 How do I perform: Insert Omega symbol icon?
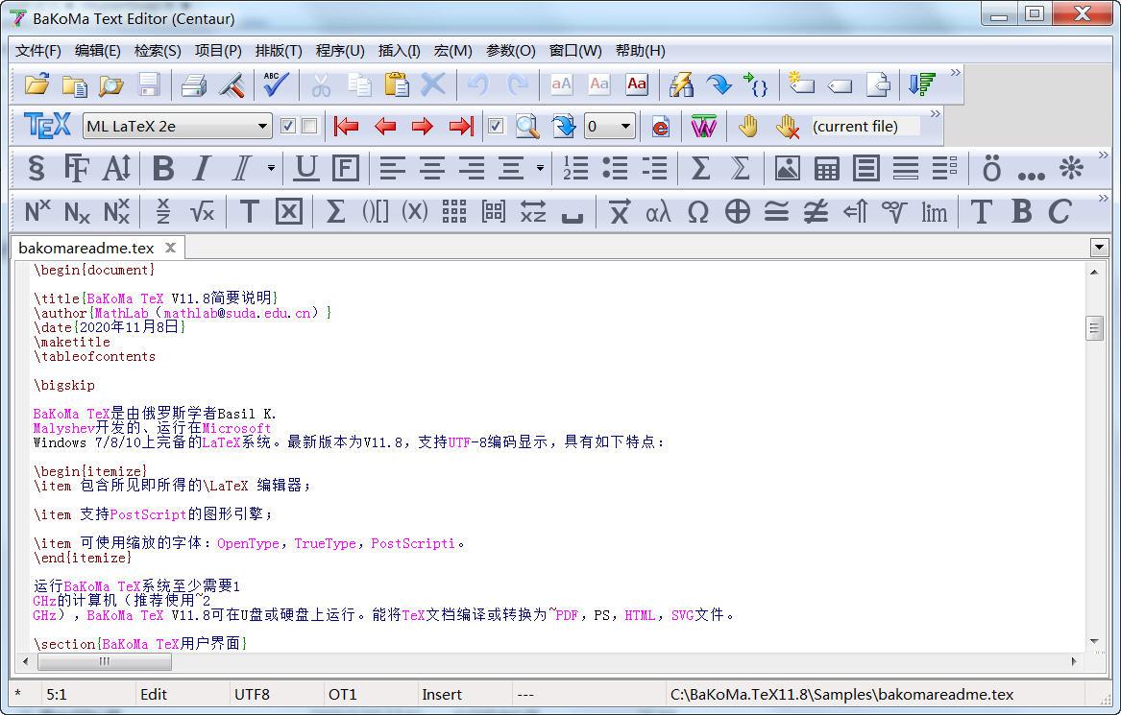[697, 211]
